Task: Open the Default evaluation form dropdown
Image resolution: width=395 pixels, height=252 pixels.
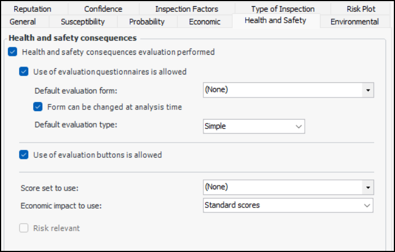Action: coord(368,90)
